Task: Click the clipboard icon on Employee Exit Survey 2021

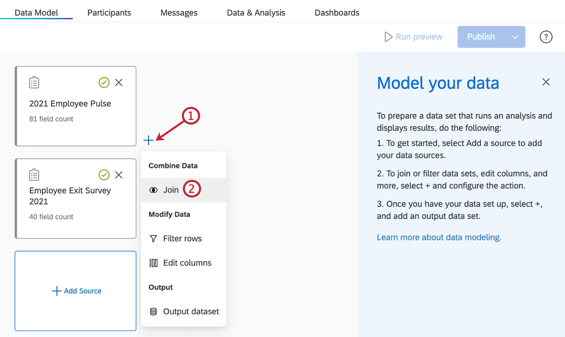Action: (x=34, y=174)
